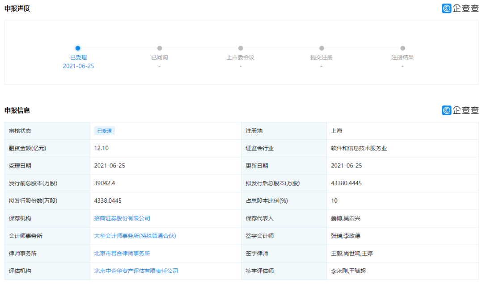483x284 pixels.
Task: Select the 已受理 step label in the progress bar
Action: [78, 57]
